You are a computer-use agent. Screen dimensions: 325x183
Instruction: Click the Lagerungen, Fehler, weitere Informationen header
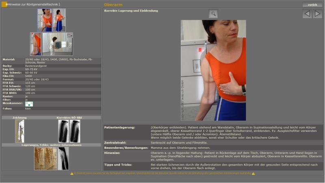[x=51, y=145]
